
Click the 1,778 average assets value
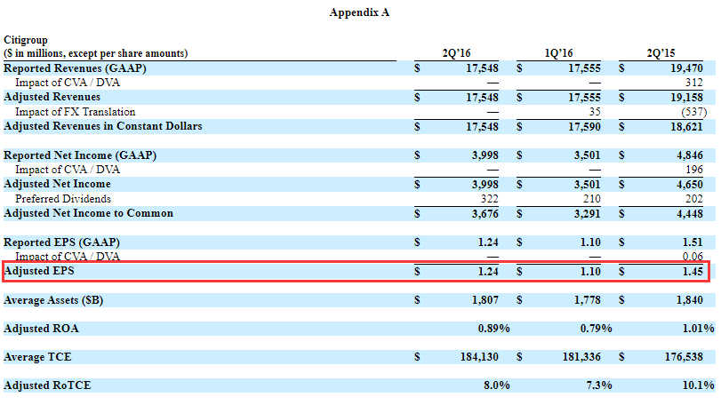click(x=587, y=300)
